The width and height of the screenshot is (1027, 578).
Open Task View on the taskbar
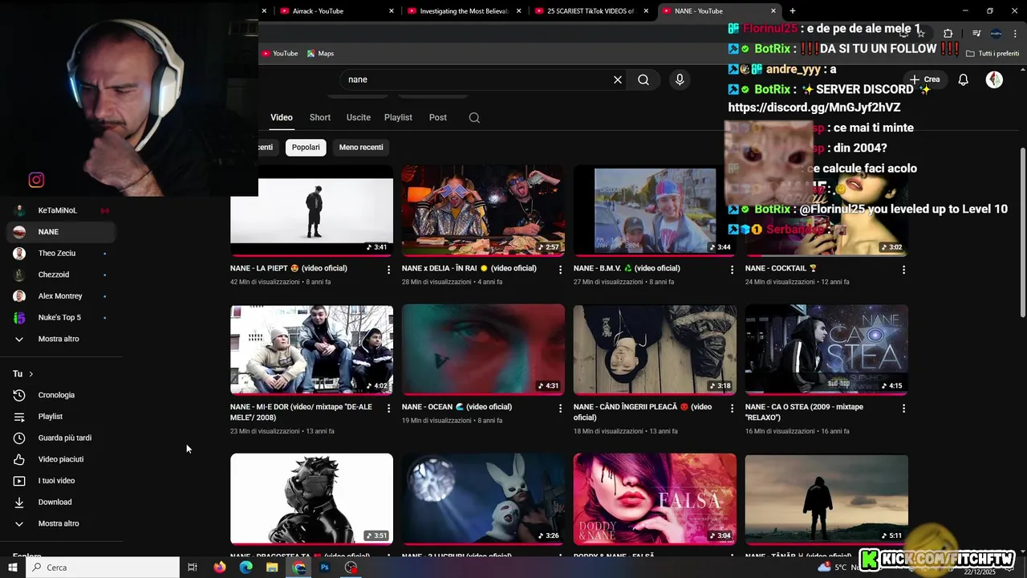(193, 567)
